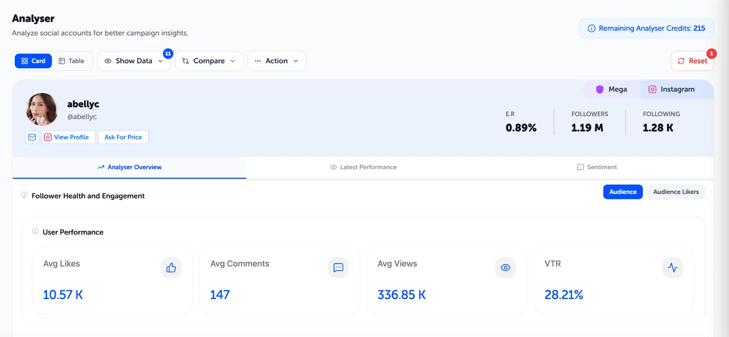Image resolution: width=729 pixels, height=337 pixels.
Task: Switch to Table view
Action: click(72, 61)
